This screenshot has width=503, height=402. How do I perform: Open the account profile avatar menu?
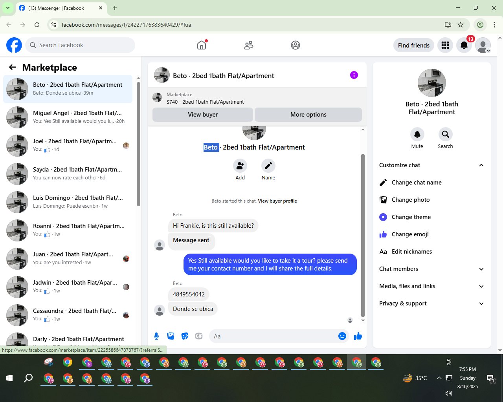click(x=483, y=45)
